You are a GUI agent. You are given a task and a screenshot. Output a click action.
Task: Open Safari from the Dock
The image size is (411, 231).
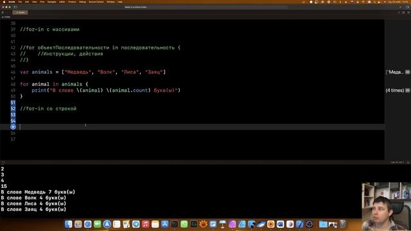88,224
